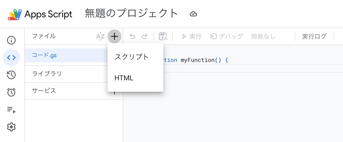This screenshot has height=142, width=343.
Task: Open the 関数なし function dropdown
Action: [x=263, y=36]
